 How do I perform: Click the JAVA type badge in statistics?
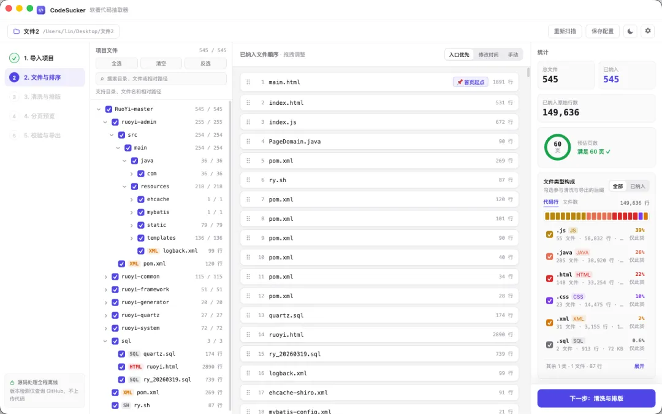tap(582, 252)
